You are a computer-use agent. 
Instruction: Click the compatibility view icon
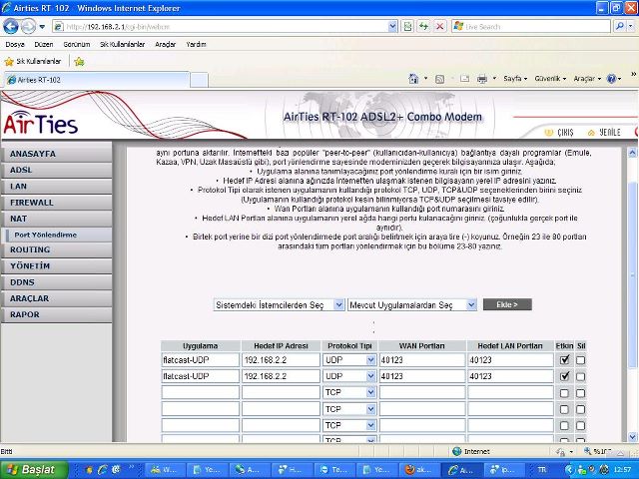tap(407, 27)
